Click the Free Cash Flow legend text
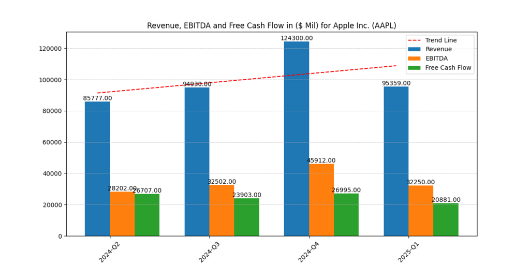This screenshot has height=265, width=530. pos(448,68)
